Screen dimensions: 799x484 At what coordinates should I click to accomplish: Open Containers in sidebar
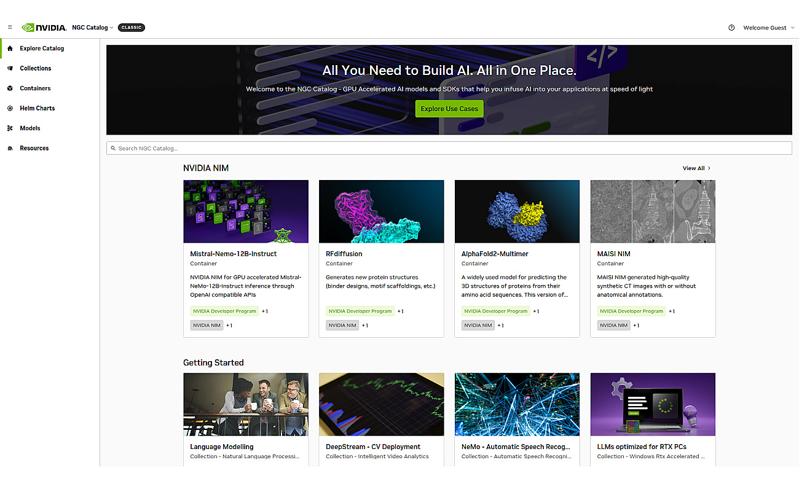pyautogui.click(x=35, y=88)
